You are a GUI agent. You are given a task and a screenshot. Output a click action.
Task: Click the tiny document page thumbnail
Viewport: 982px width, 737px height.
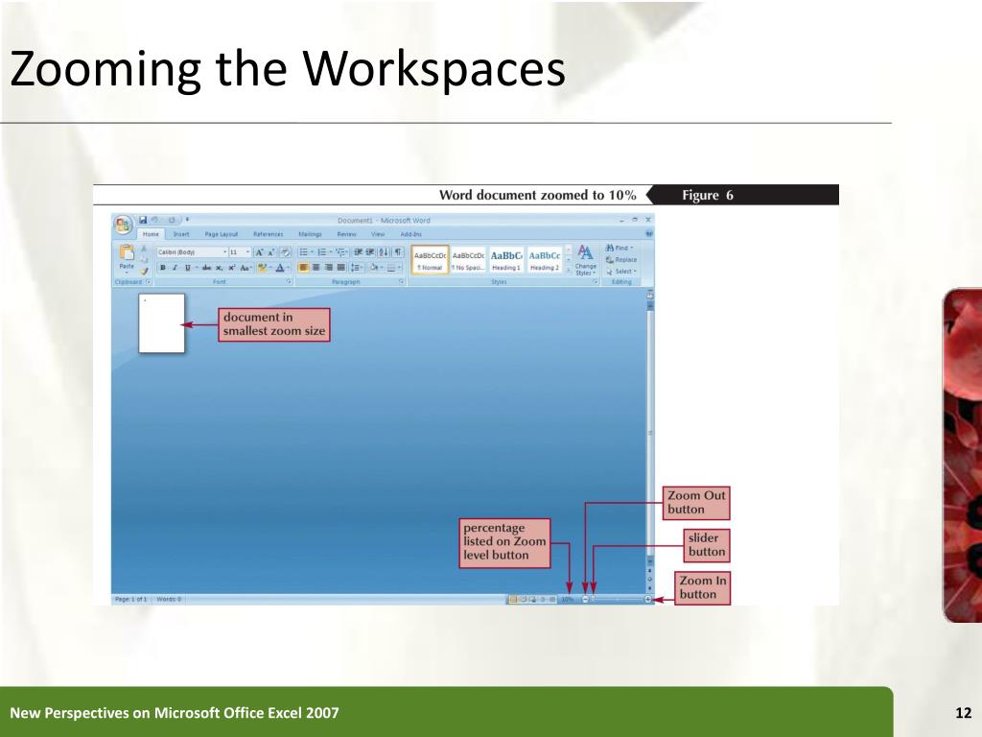point(161,323)
